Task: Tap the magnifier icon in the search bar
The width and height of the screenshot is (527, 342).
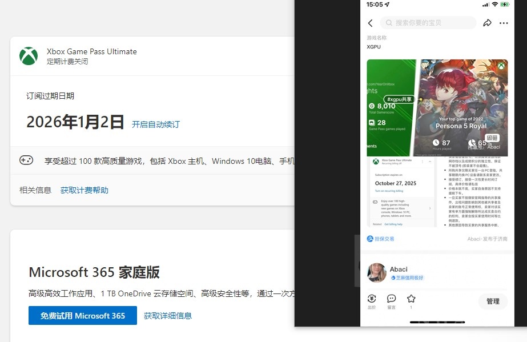Action: click(389, 22)
